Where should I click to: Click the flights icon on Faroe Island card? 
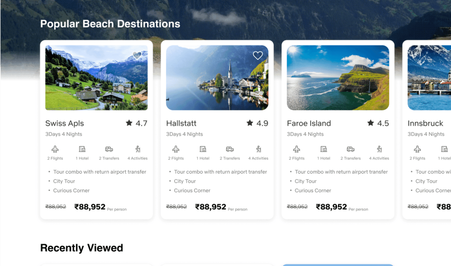(297, 149)
